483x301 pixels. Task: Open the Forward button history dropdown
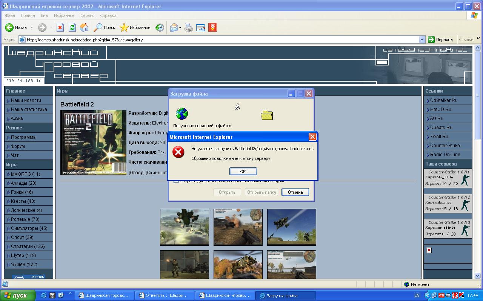point(51,27)
